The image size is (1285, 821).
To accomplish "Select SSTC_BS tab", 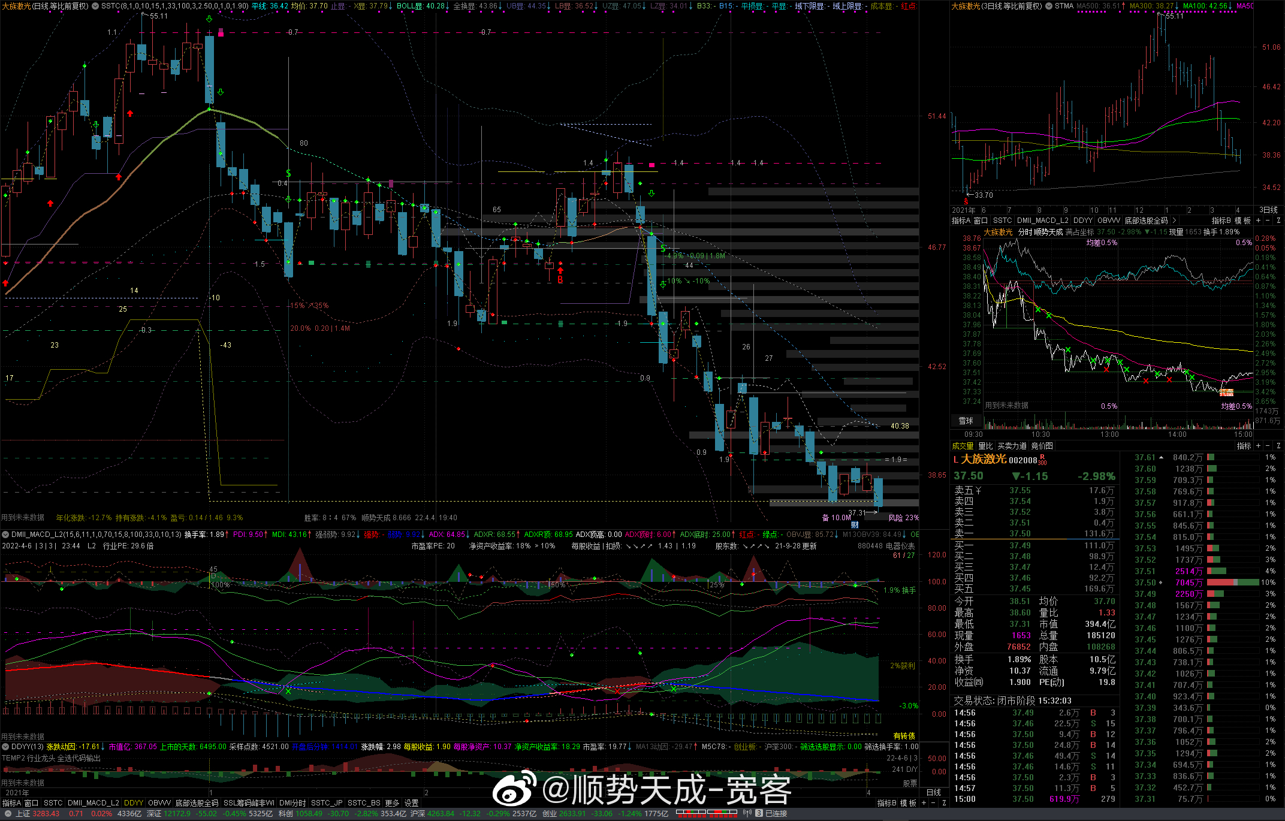I will tap(364, 803).
